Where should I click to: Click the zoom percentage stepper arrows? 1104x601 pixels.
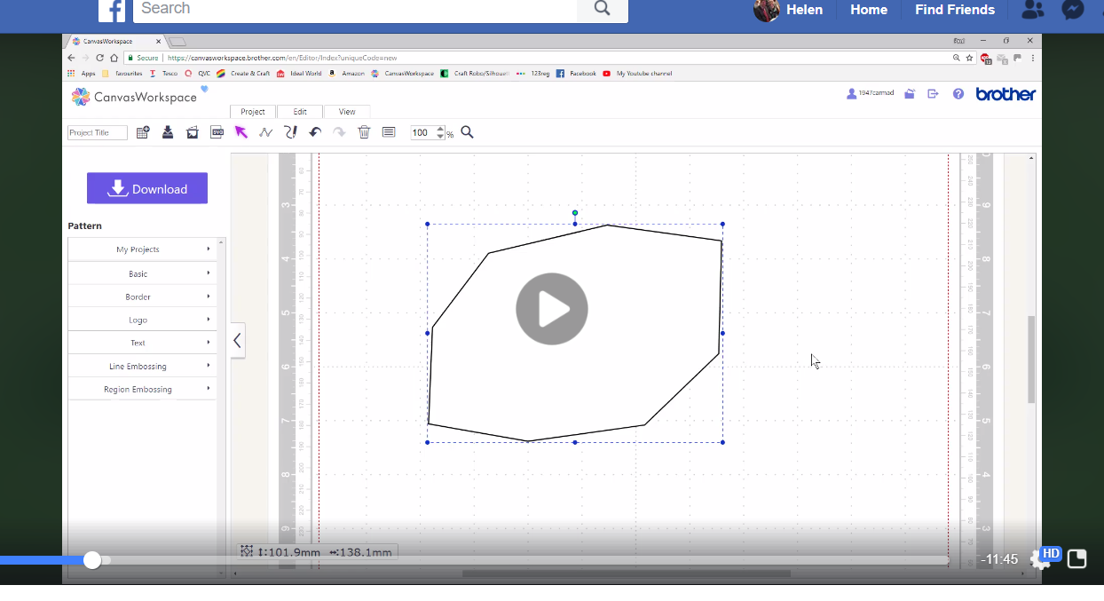[441, 132]
